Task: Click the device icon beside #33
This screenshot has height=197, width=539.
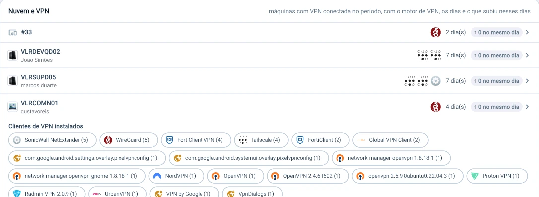Action: point(13,33)
